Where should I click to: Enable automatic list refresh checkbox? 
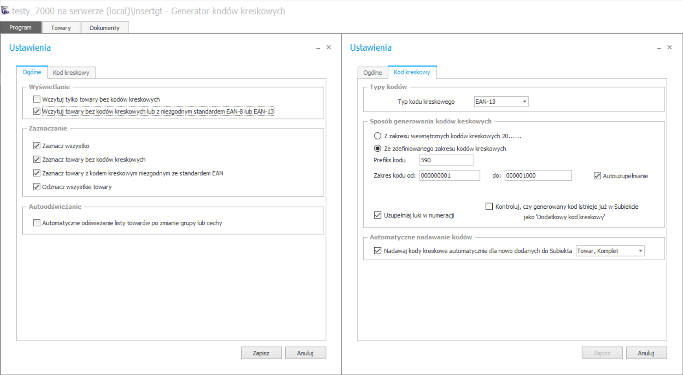(37, 223)
